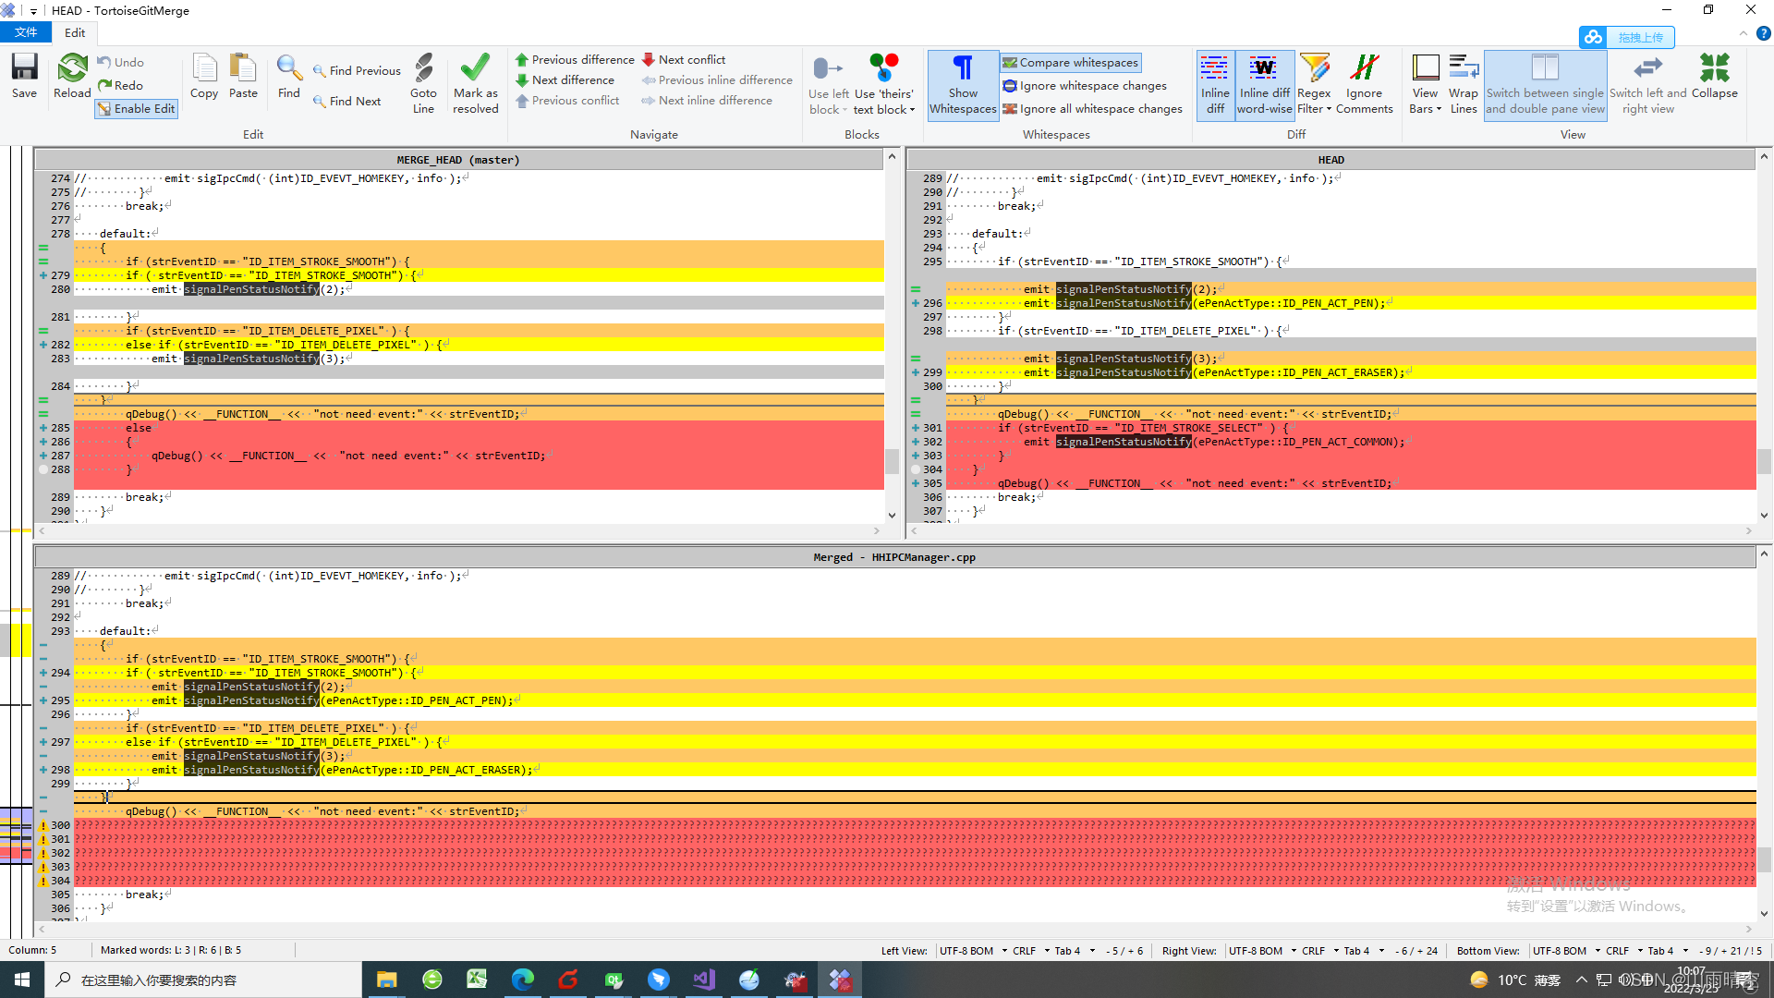Select Ignore all whitespace changes option
The height and width of the screenshot is (998, 1774).
coord(1092,109)
